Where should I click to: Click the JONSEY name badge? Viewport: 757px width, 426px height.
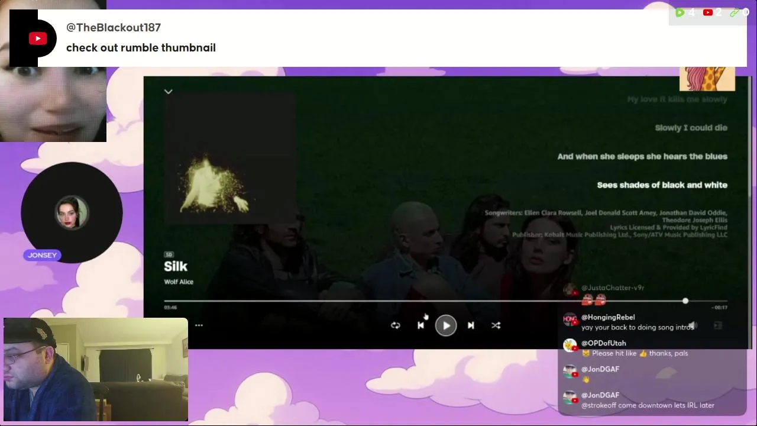42,255
